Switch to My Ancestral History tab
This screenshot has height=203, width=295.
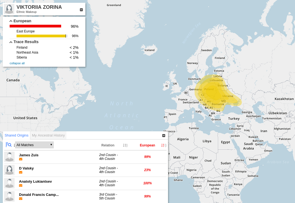pos(48,135)
